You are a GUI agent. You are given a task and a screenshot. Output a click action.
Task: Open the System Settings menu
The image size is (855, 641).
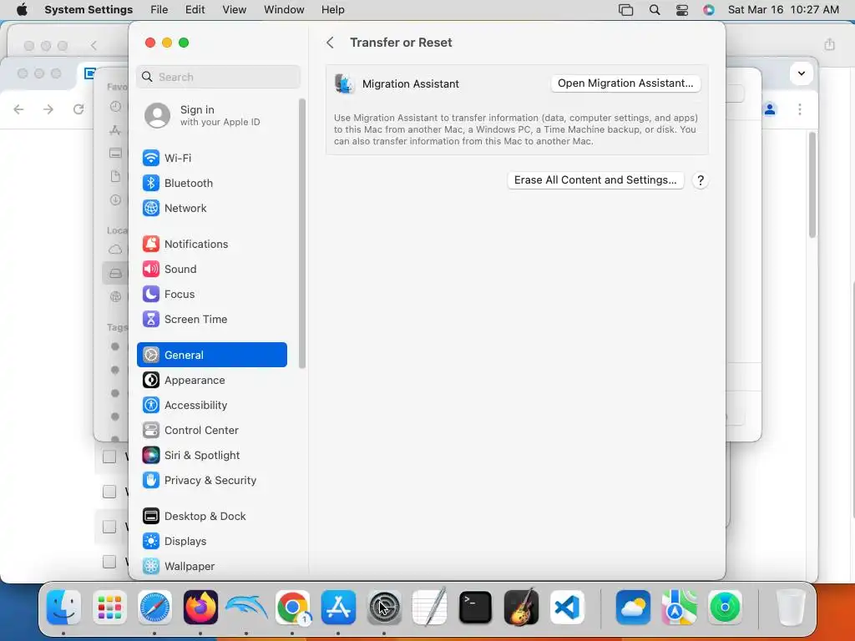coord(89,10)
